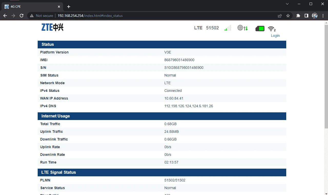The image size is (328, 195).
Task: Open the Login link
Action: coord(275,36)
